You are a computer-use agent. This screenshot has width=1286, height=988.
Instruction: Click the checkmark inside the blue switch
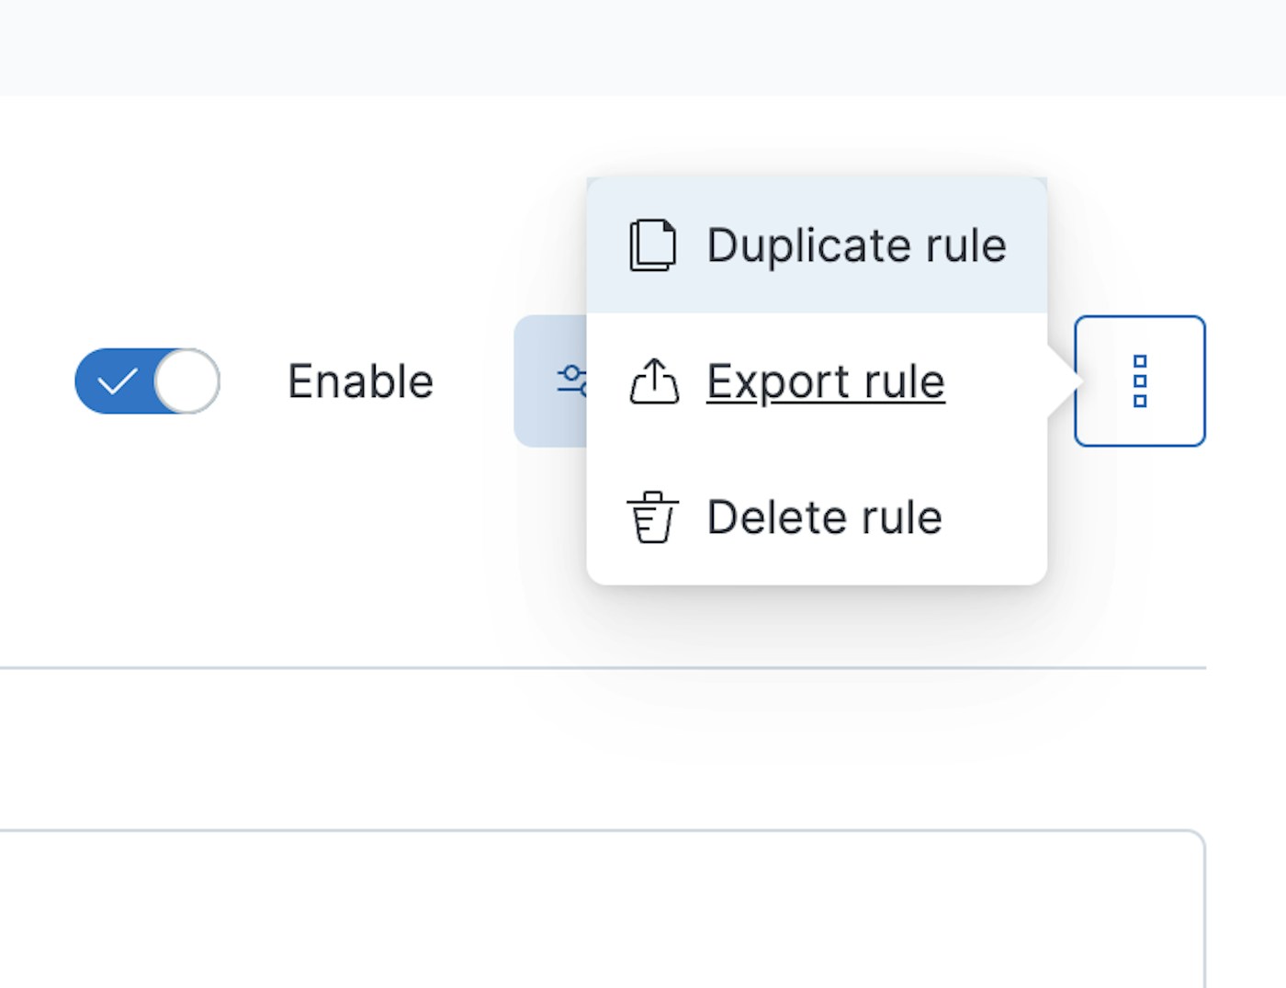117,380
